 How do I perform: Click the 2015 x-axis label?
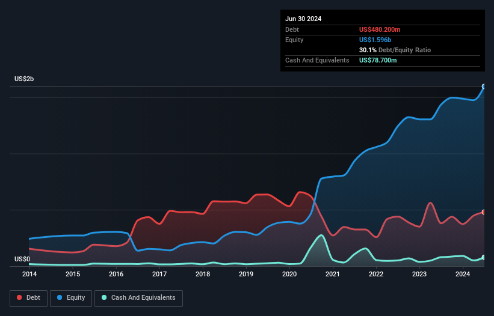click(x=73, y=274)
